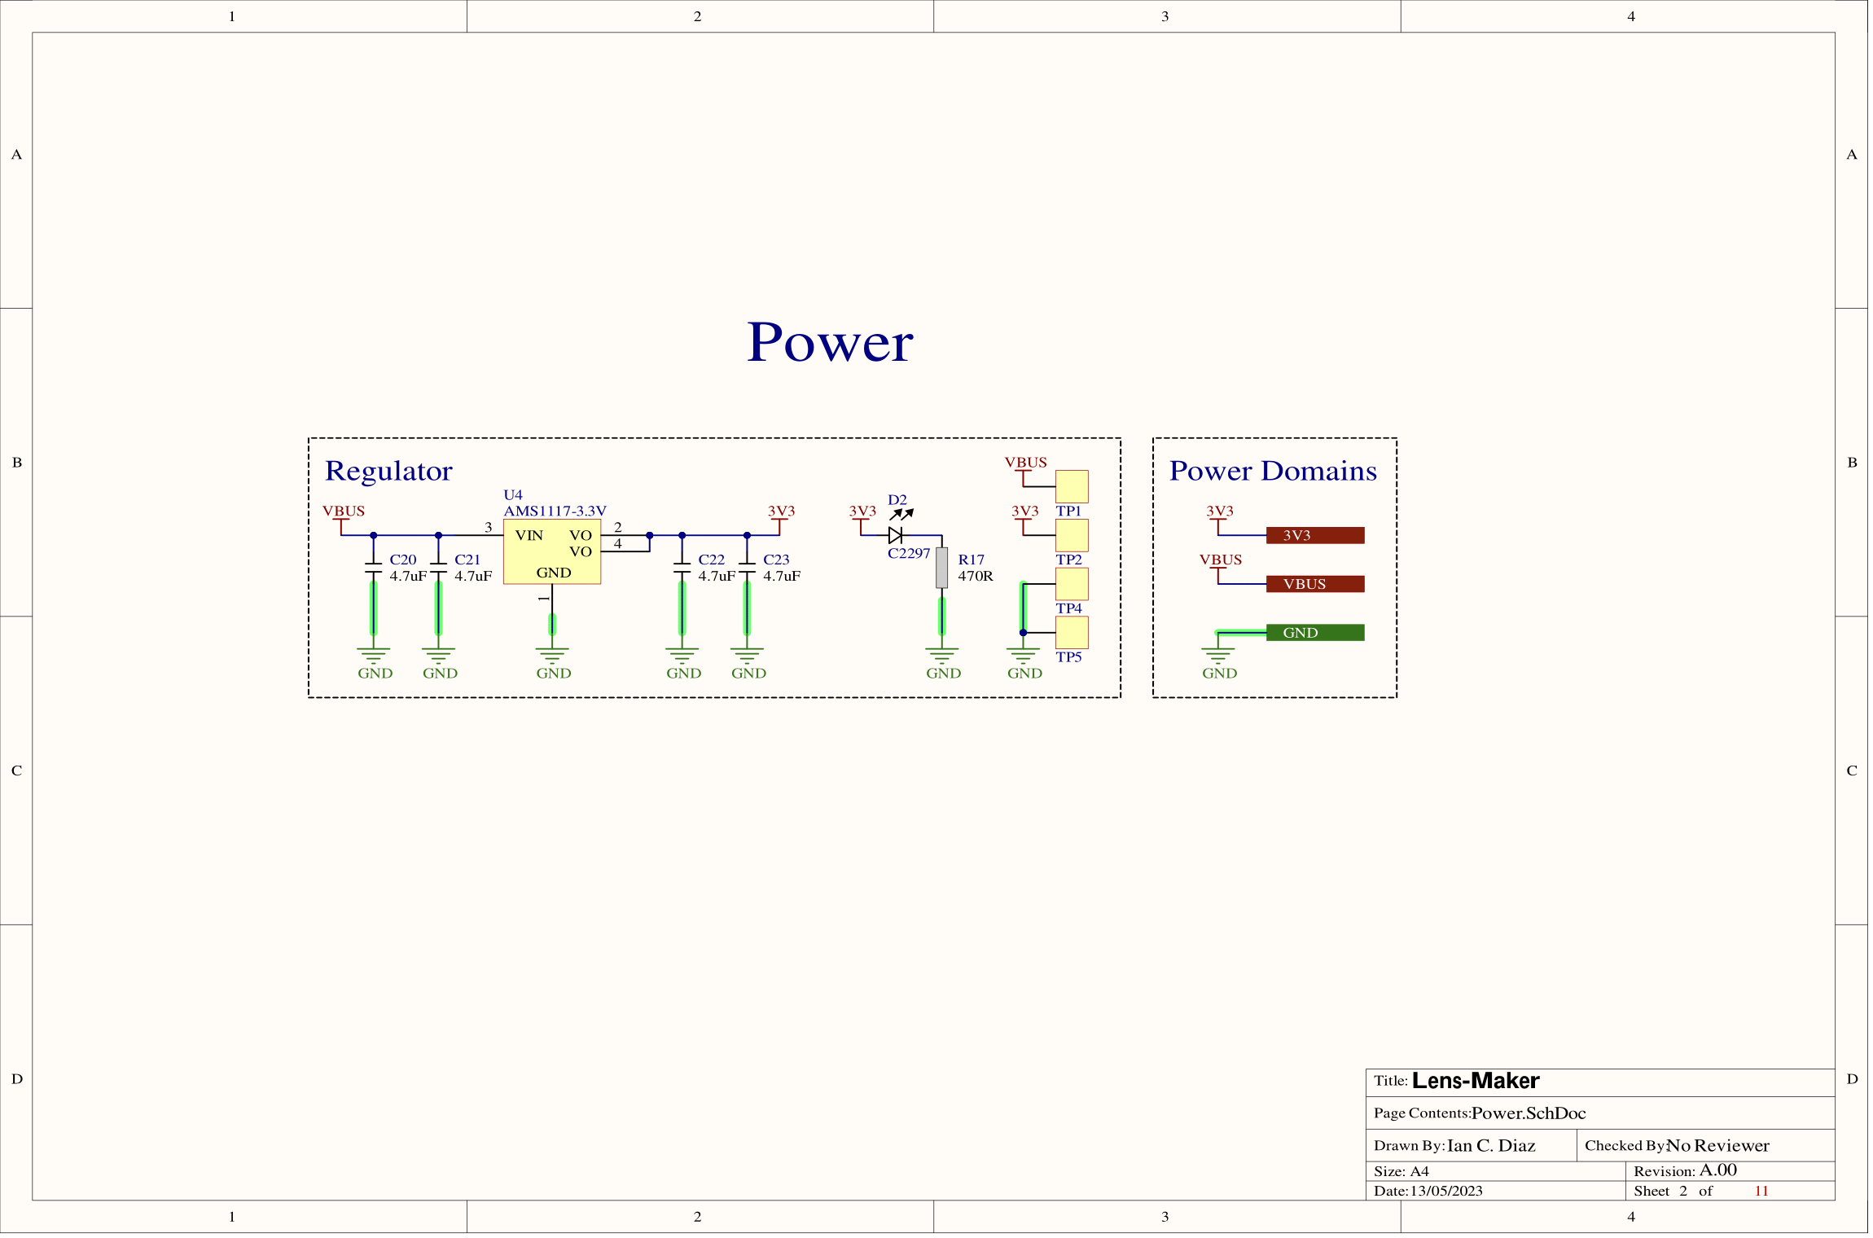1873x1238 pixels.
Task: Select resistor R17 470R symbol
Action: click(x=941, y=568)
